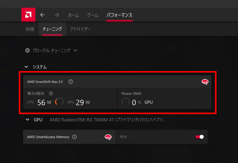Viewport: 238px width, 163px height.
Task: Click the globe icon beside グローバル チューニング
Action: 27,50
